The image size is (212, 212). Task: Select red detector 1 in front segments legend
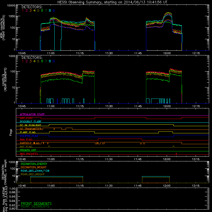point(23,11)
